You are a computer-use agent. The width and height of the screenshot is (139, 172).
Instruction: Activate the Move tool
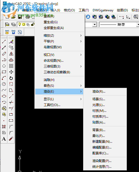coord(11,72)
